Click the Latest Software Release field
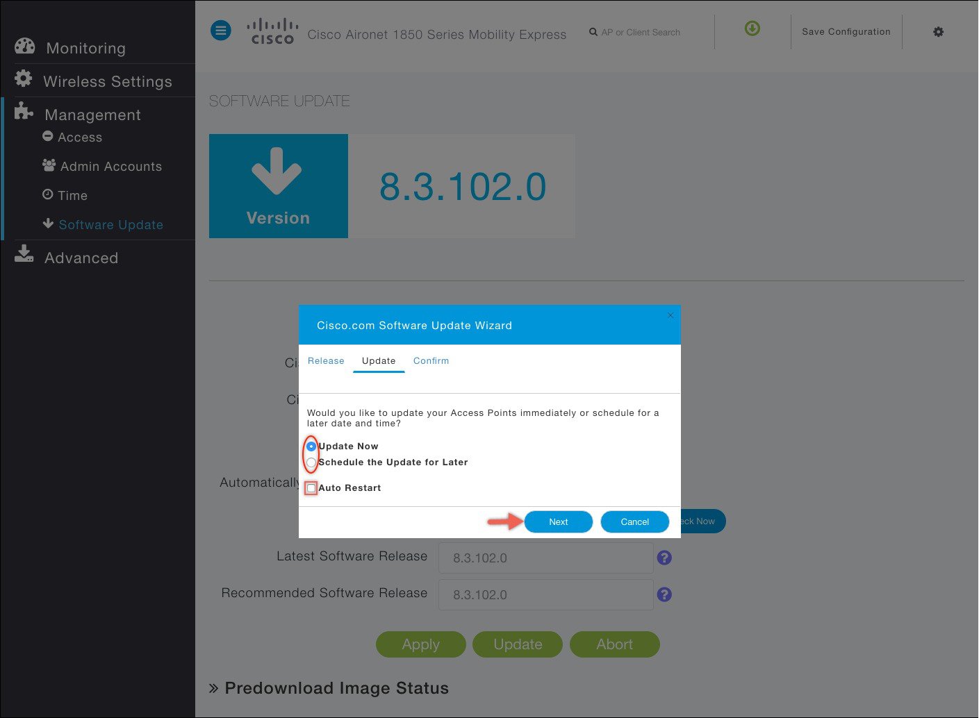This screenshot has height=718, width=979. point(546,558)
